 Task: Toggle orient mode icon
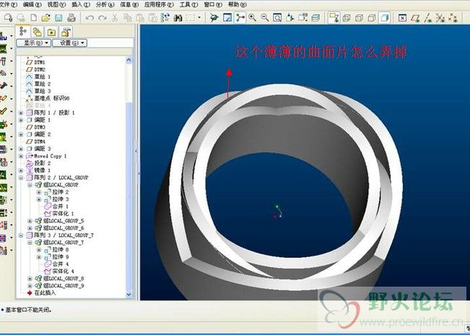214,17
